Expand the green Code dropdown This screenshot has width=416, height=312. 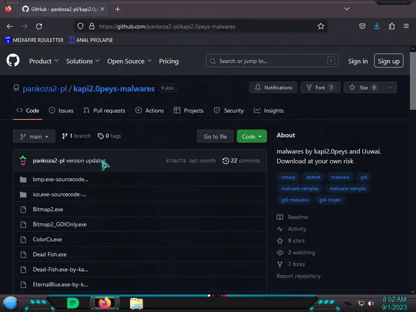[x=251, y=136]
